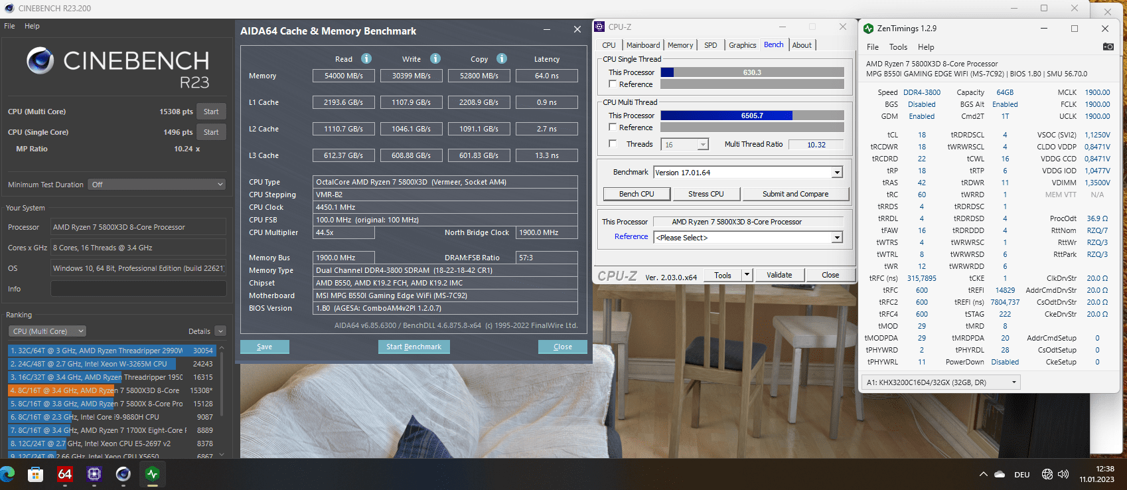Screen dimensions: 1127x490
Task: Start the CPU (Single Core) test
Action: (211, 132)
